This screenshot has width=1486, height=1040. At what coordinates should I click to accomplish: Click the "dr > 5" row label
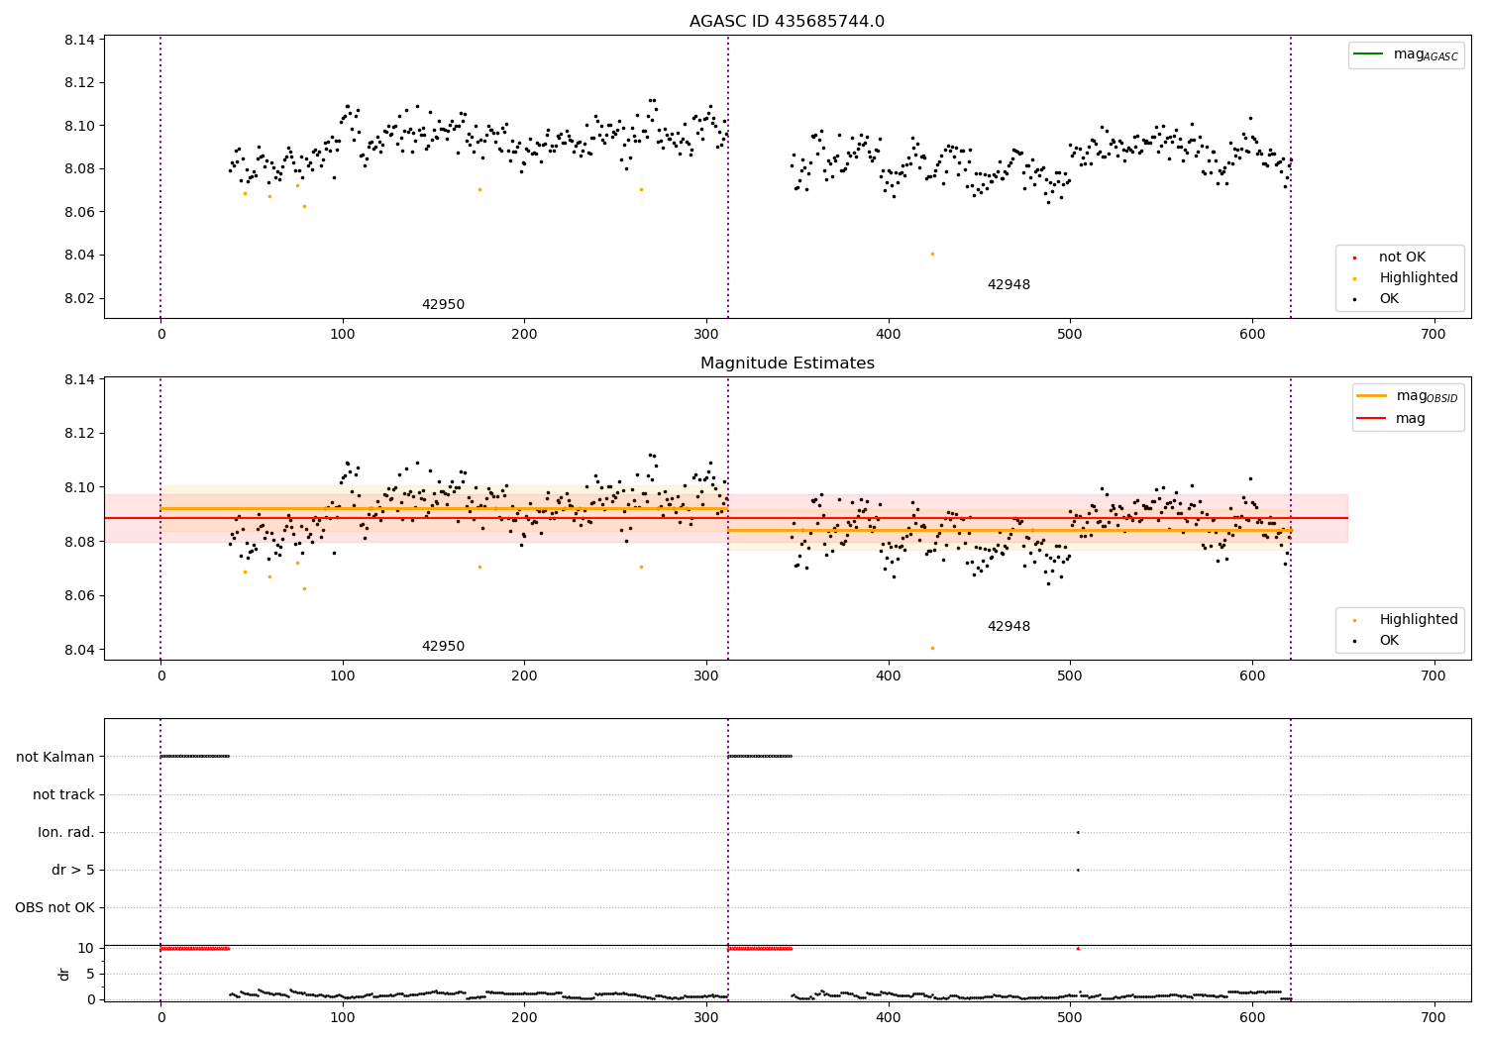73,870
